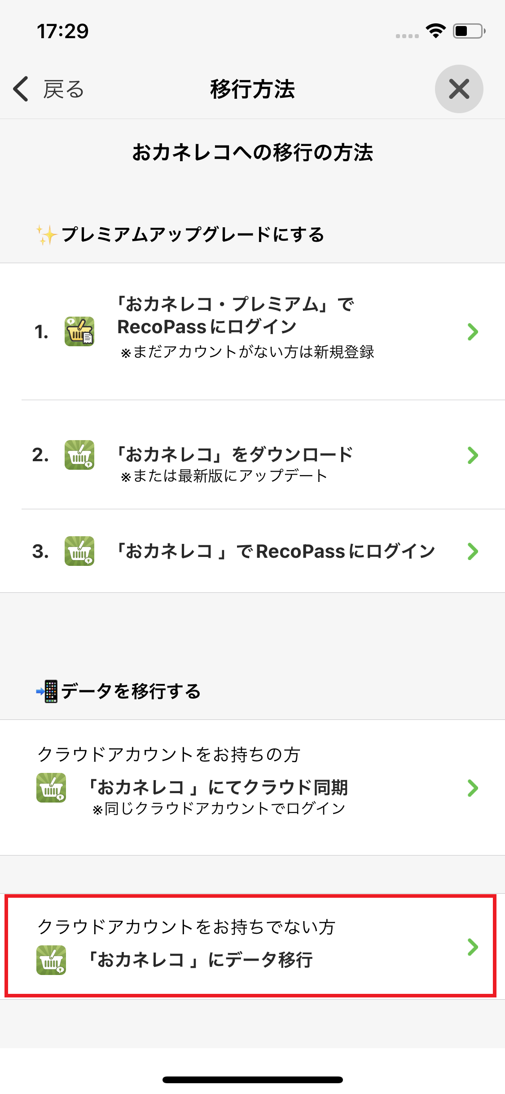Viewport: 505px width, 1094px height.
Task: Close the migration guide with X button
Action: (459, 89)
